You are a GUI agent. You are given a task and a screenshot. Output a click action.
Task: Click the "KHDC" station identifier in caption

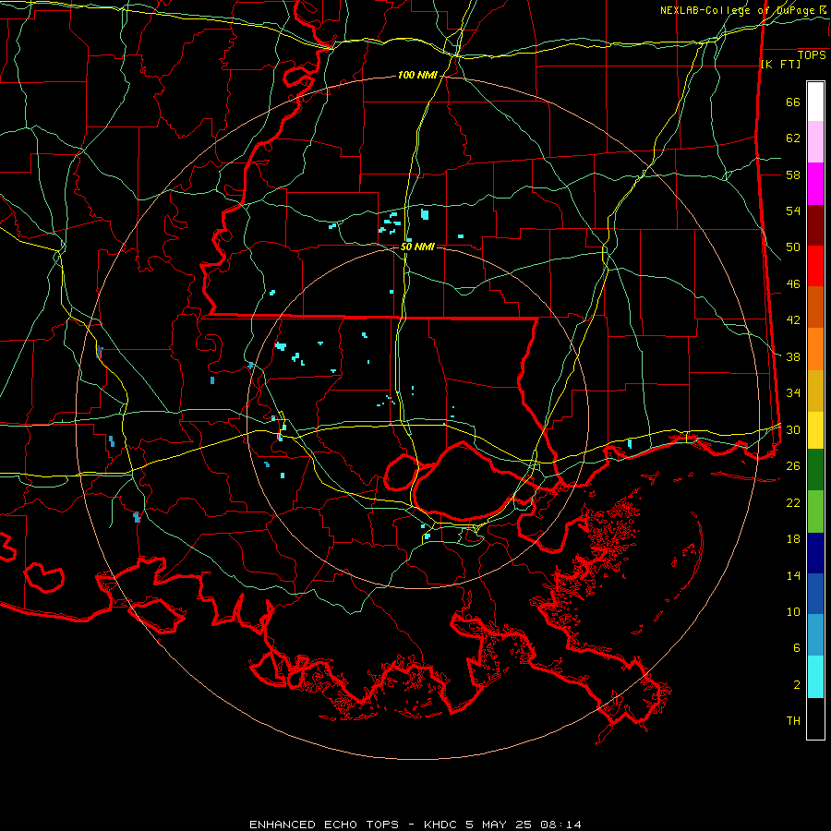(x=440, y=825)
